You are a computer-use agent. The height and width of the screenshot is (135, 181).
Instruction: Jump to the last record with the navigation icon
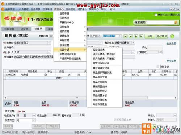click(141, 36)
